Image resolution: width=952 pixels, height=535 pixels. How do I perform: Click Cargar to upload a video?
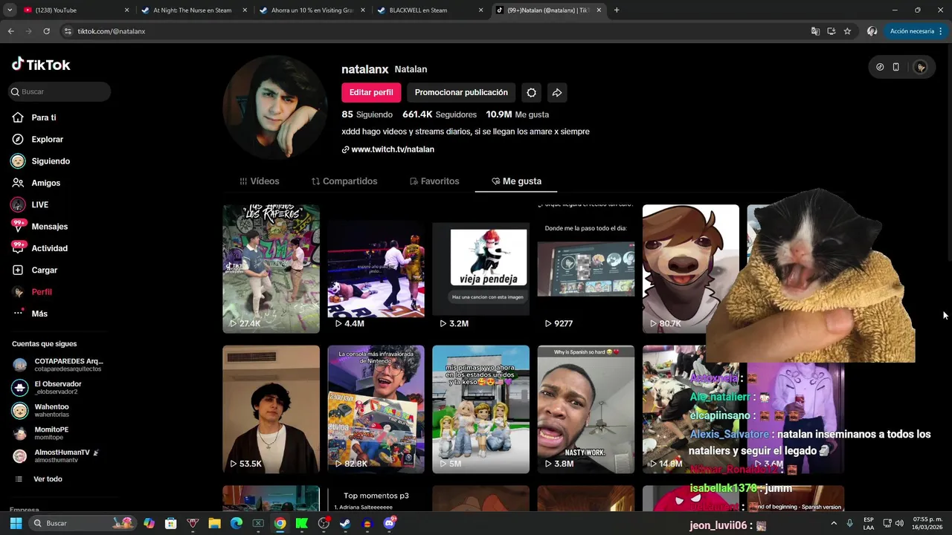(x=35, y=270)
